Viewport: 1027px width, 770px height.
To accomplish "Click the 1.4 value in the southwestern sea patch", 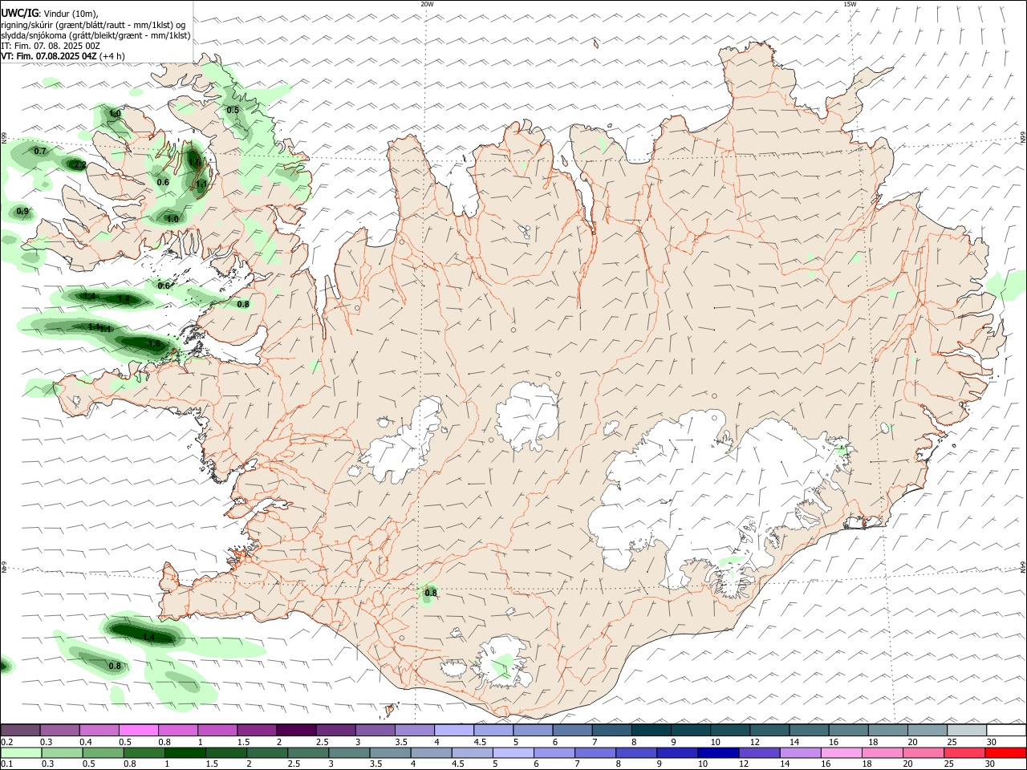I will 148,637.
